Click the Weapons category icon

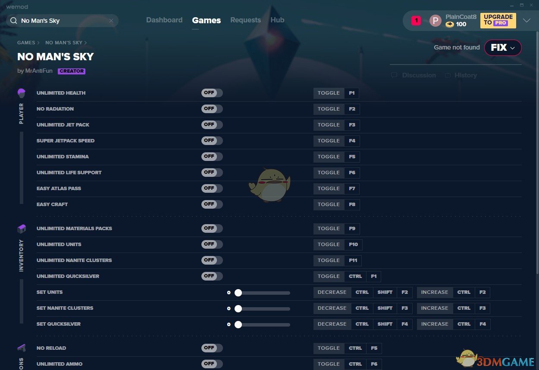[x=22, y=348]
